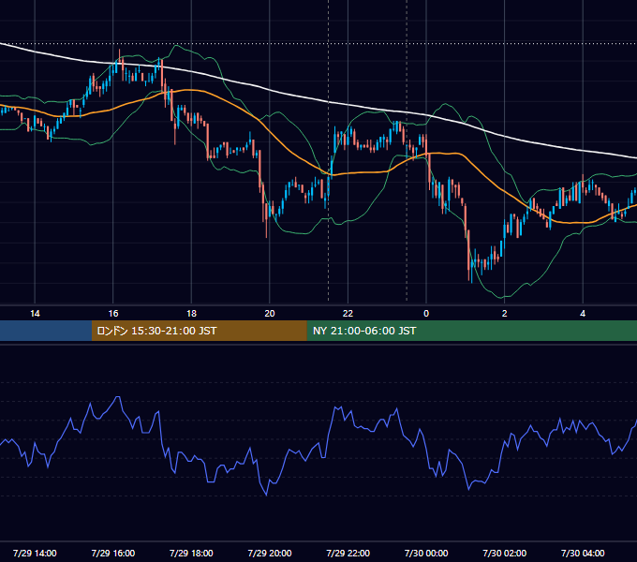Screen dimensions: 637x562
Task: Click the 16 hour axis label
Action: [113, 314]
